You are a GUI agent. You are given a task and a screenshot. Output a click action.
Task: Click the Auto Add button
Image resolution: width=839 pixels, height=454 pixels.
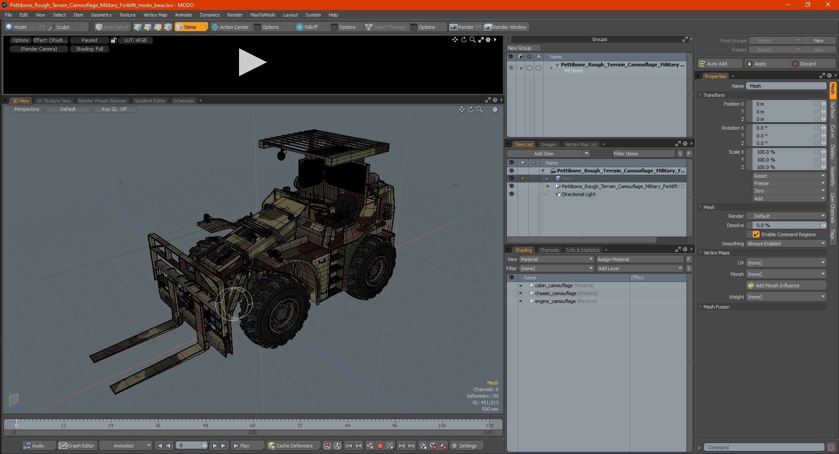pos(720,64)
